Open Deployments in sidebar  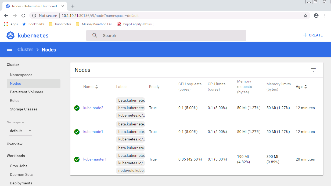[x=21, y=183]
